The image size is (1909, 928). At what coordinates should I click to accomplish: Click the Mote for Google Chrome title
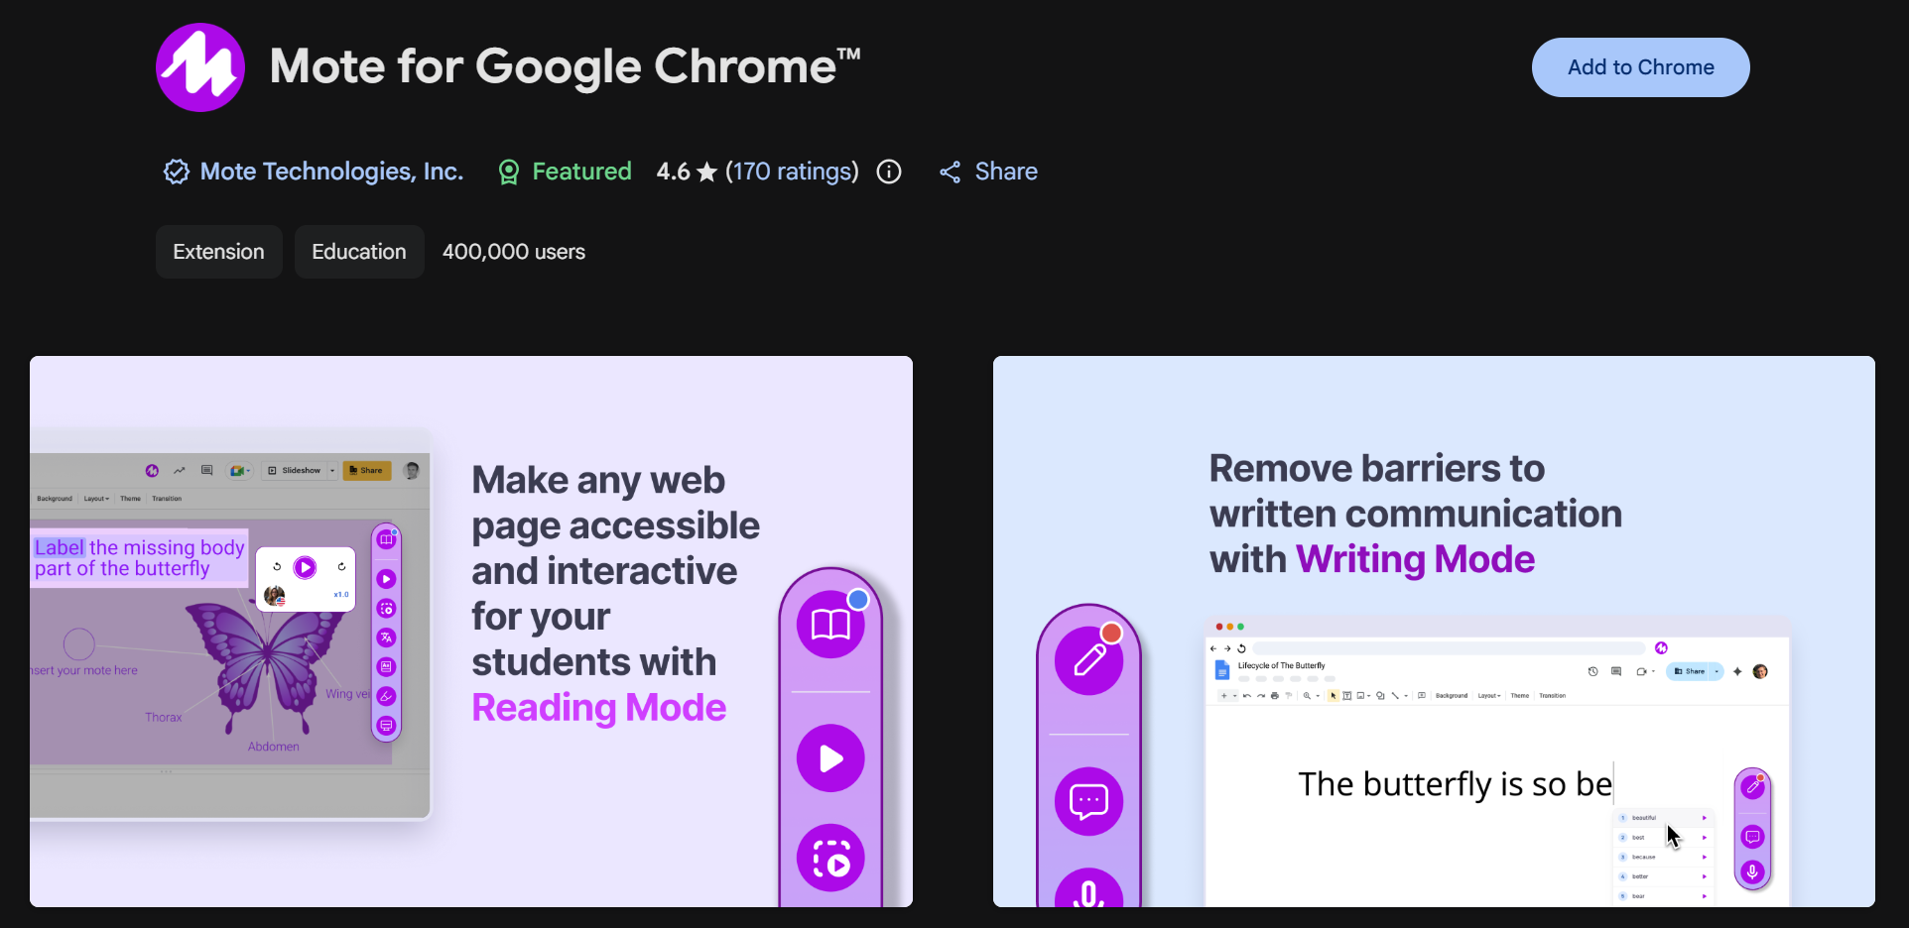pos(566,66)
